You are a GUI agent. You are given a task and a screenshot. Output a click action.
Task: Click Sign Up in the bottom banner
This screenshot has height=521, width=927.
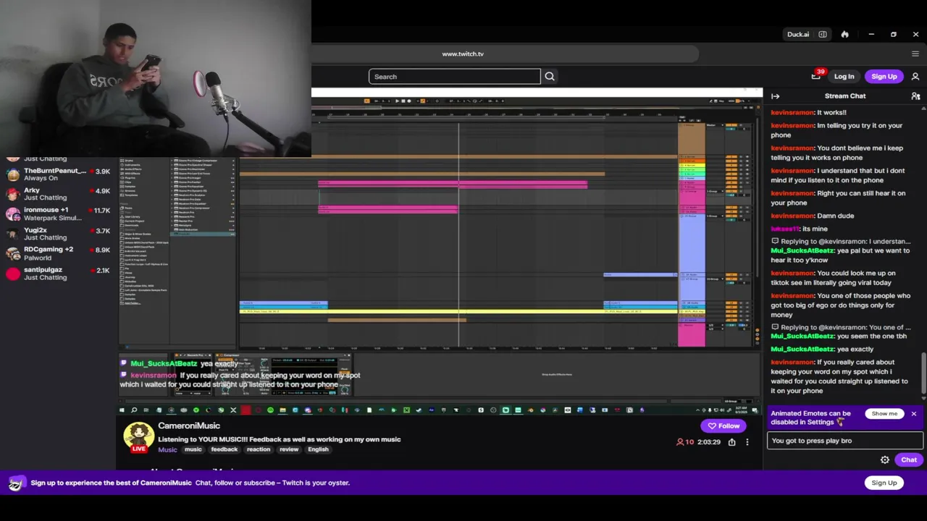point(884,483)
